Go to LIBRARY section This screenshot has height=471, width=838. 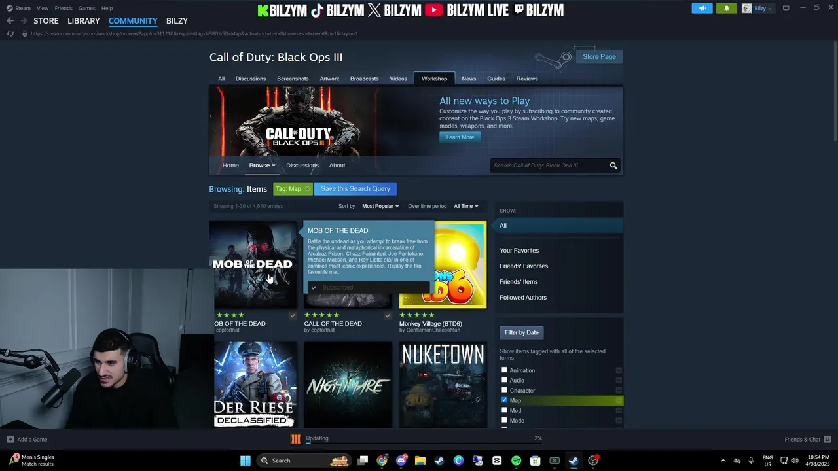84,21
